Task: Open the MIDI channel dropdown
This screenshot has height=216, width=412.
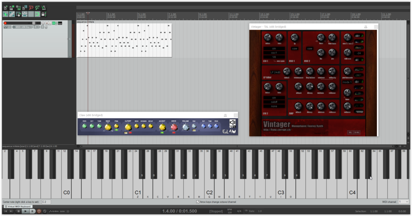Action: click(403, 201)
